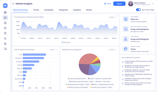Open All years dropdown for Distribution by categories
The height and width of the screenshot is (92, 157).
click(113, 50)
